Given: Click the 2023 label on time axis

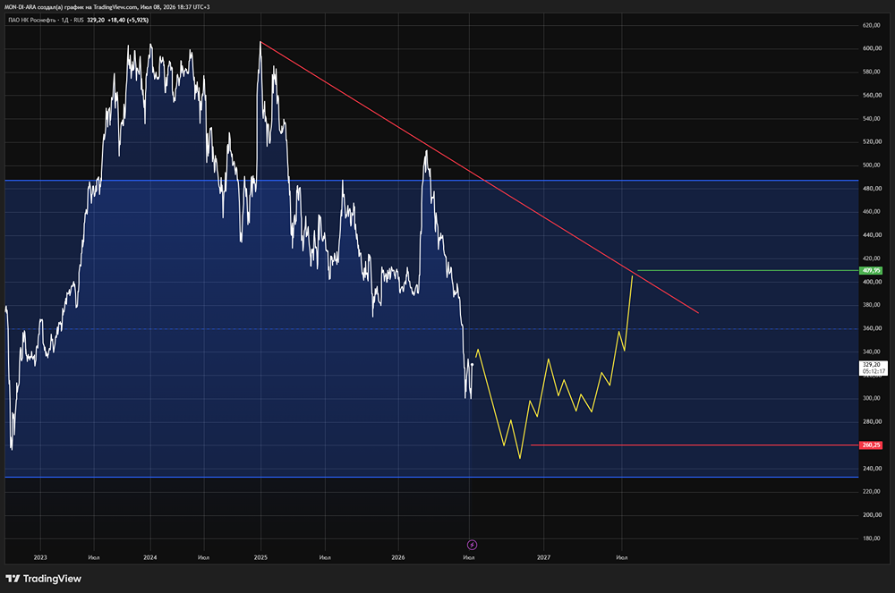Looking at the screenshot, I should 40,557.
